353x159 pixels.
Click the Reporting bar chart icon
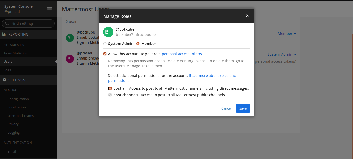click(x=4, y=34)
